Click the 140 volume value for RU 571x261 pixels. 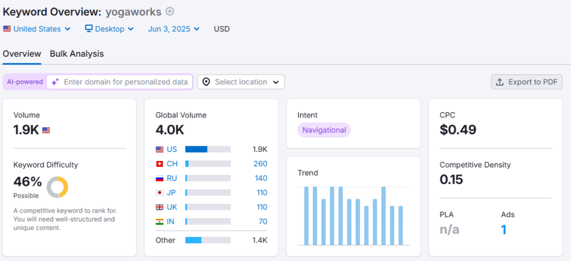click(x=261, y=178)
